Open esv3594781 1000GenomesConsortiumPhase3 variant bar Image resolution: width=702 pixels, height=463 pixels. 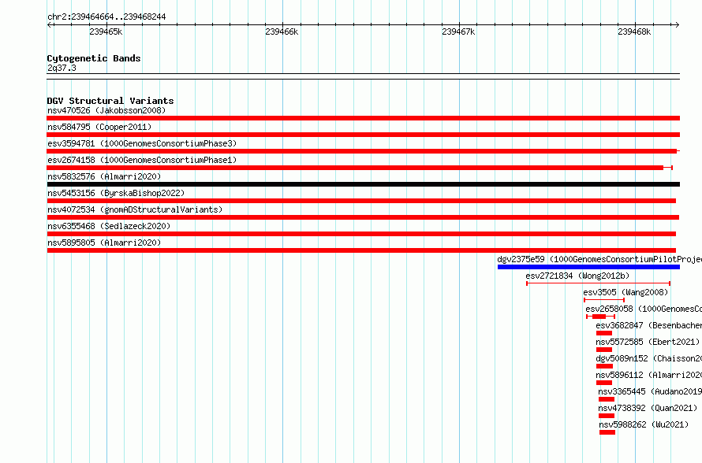363,151
